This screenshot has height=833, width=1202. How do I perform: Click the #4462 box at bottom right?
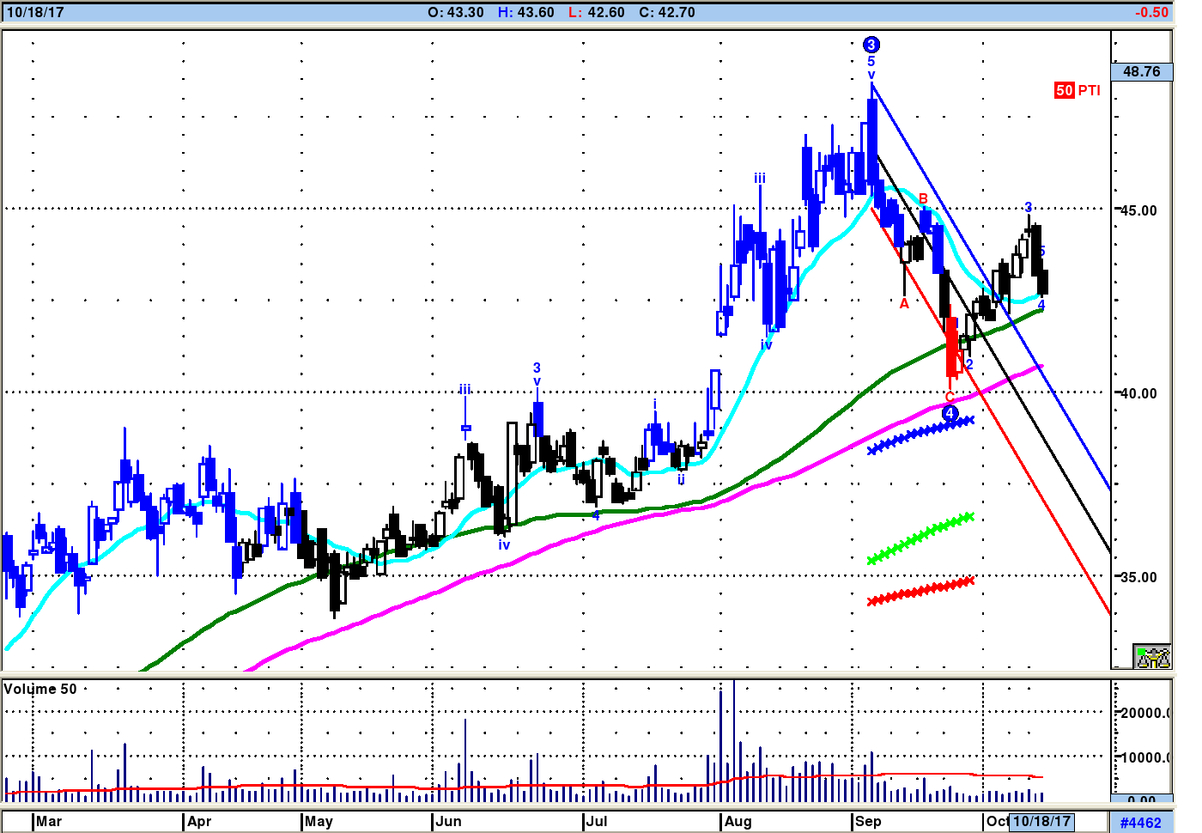point(1141,823)
